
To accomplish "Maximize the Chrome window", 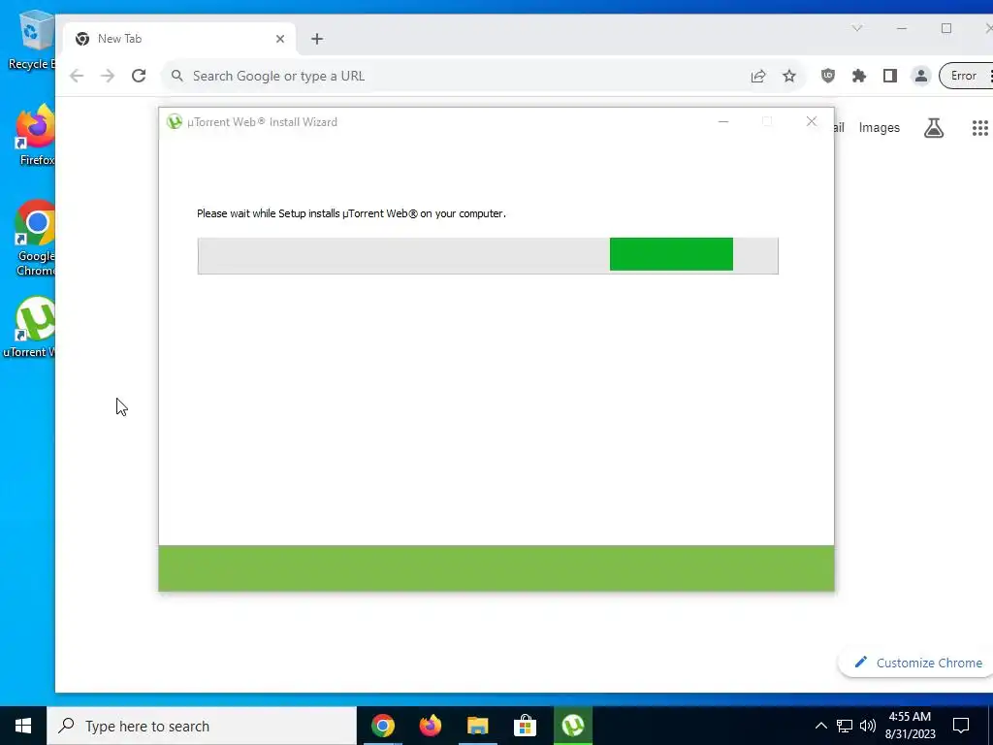I will [x=946, y=28].
